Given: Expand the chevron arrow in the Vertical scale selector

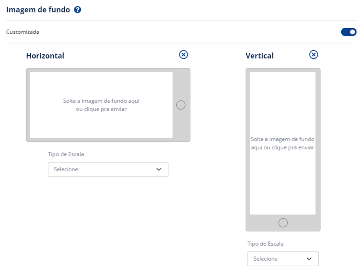Looking at the screenshot, I should coord(309,259).
